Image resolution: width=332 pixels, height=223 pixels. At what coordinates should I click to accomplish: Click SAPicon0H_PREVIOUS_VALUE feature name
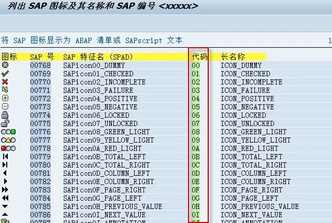(x=112, y=206)
